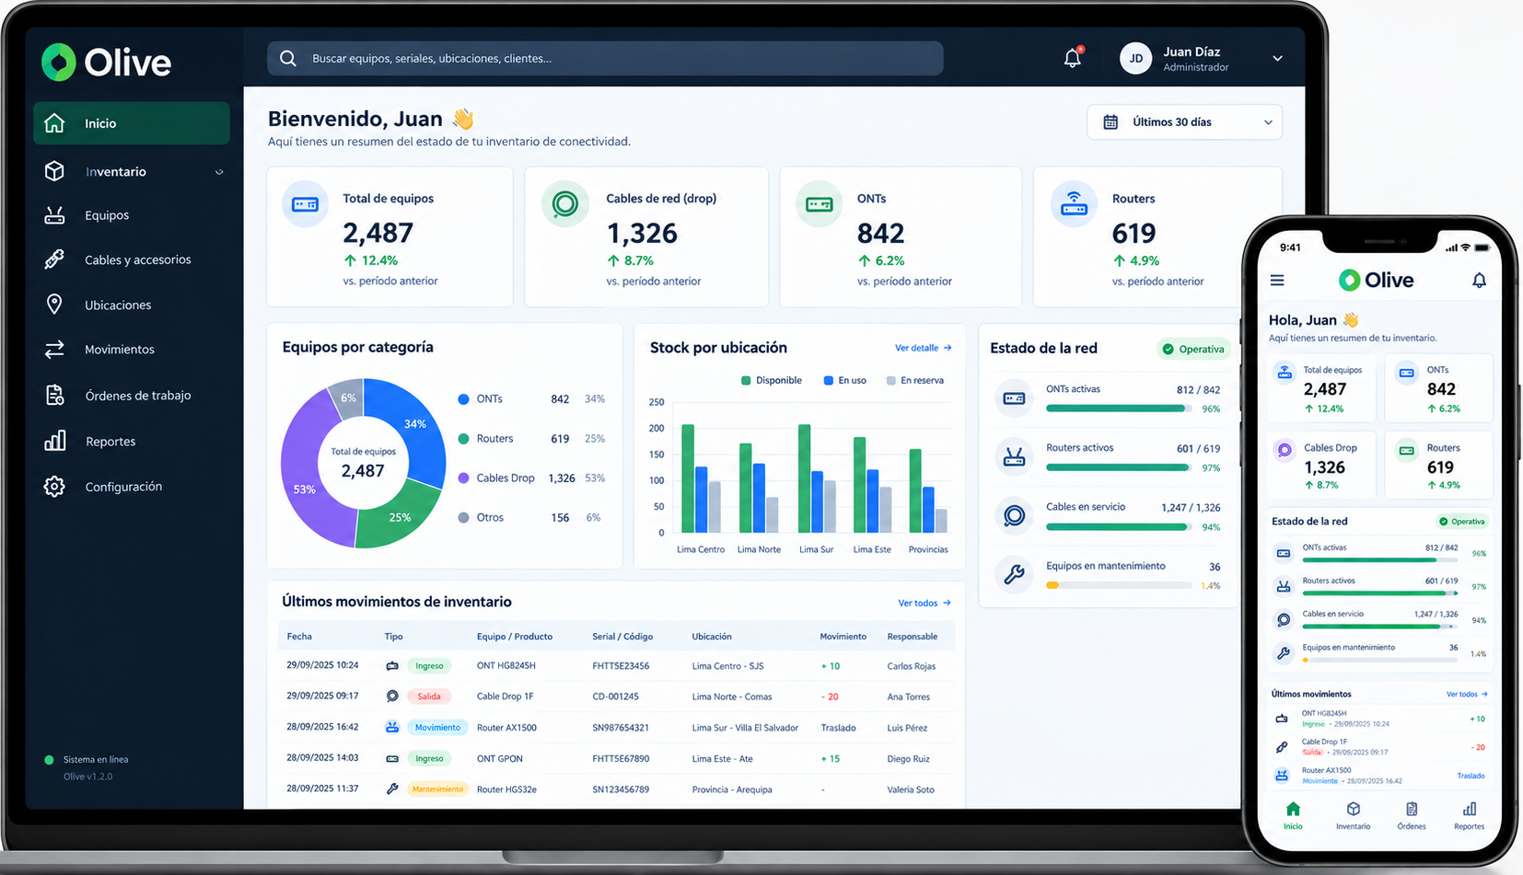Click the Configuración gear icon
1523x875 pixels.
54,487
